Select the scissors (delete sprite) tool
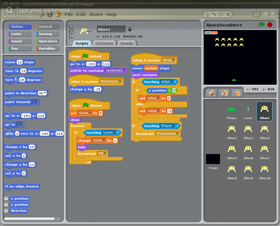This screenshot has height=226, width=280. 214,14
